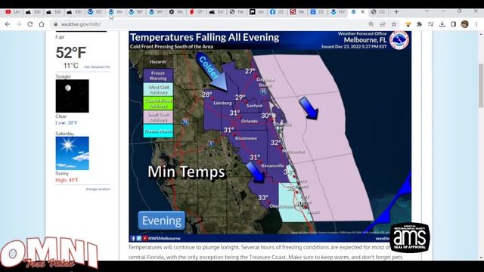Close the active weather tab

point(363,12)
